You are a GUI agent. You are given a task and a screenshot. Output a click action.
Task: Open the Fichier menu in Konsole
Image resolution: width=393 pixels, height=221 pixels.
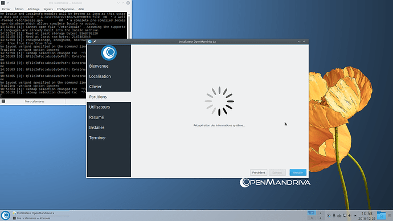[x=6, y=9]
